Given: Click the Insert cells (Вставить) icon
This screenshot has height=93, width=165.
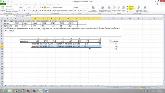Looking at the screenshot, I should 114,7.
